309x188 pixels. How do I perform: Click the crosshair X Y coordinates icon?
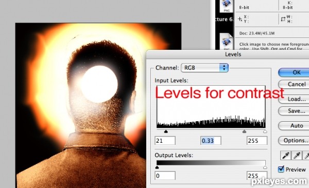click(x=240, y=19)
